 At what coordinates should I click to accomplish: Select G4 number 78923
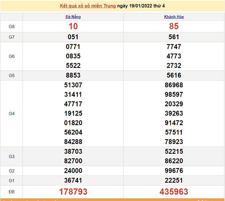click(x=174, y=142)
